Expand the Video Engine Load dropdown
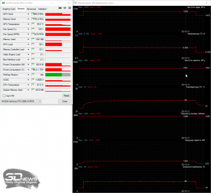211x193 pixels. point(28,54)
